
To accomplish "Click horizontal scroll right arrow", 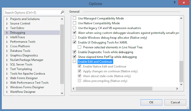I will point(177,89).
